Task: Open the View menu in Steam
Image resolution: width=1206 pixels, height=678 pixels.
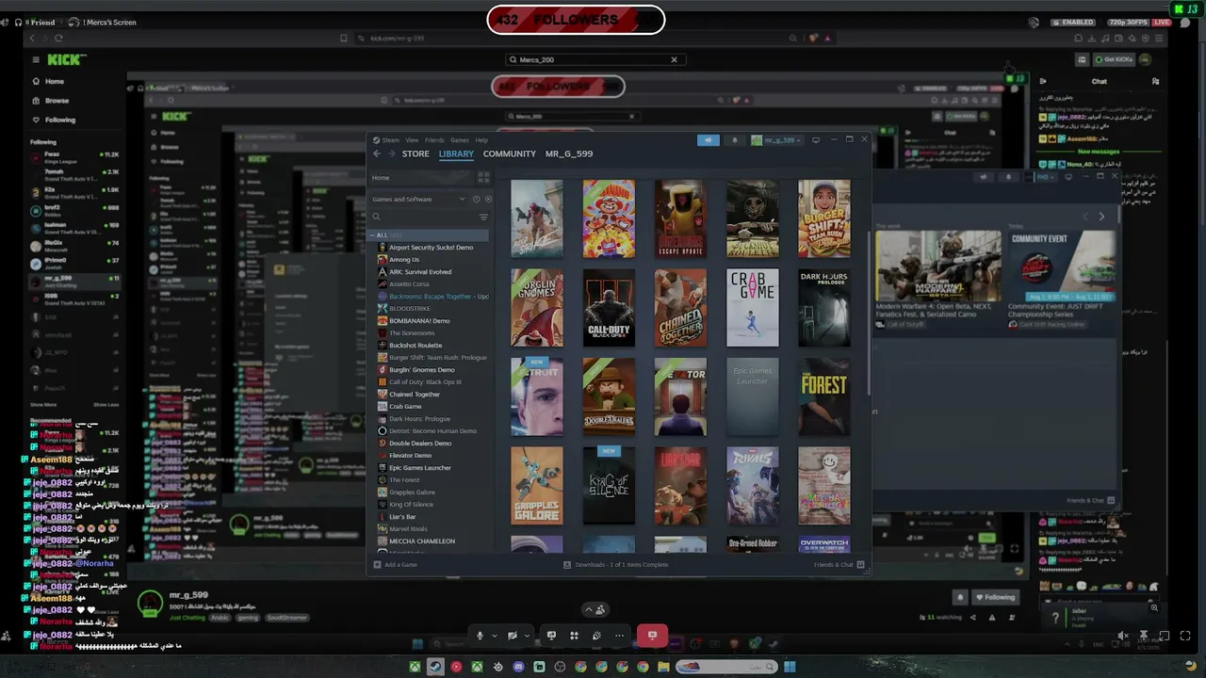Action: [412, 140]
